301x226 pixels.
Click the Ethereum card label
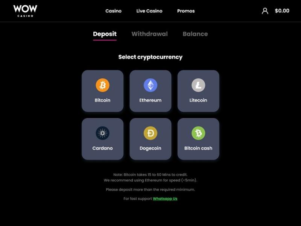tap(150, 100)
